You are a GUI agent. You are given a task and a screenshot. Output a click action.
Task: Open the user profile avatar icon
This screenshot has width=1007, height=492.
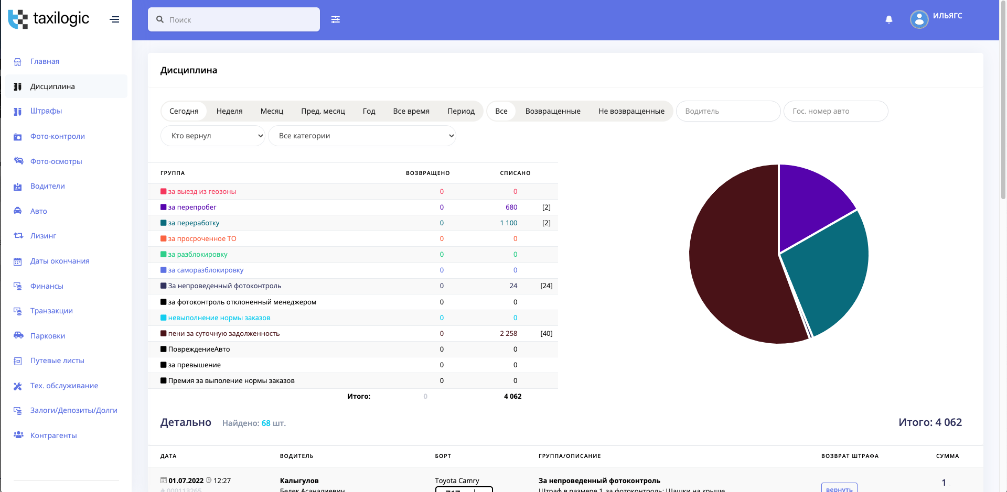click(919, 19)
